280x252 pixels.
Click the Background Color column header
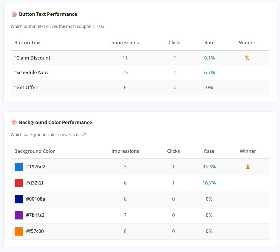tap(34, 151)
